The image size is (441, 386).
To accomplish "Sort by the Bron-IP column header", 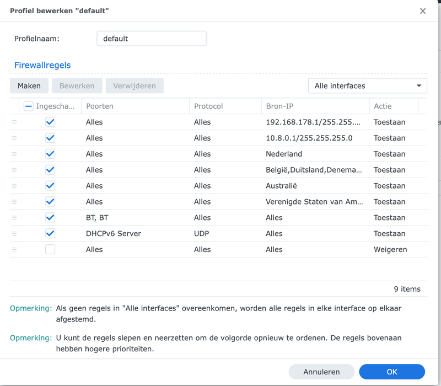I will pyautogui.click(x=314, y=106).
